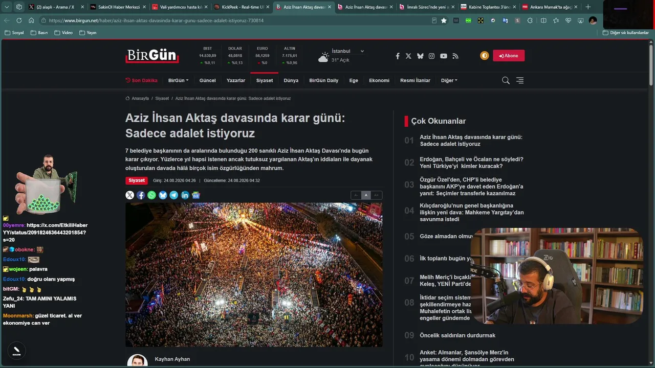The width and height of the screenshot is (655, 368).
Task: Open the Diğer sık kullanılanlar folder
Action: pyautogui.click(x=625, y=33)
